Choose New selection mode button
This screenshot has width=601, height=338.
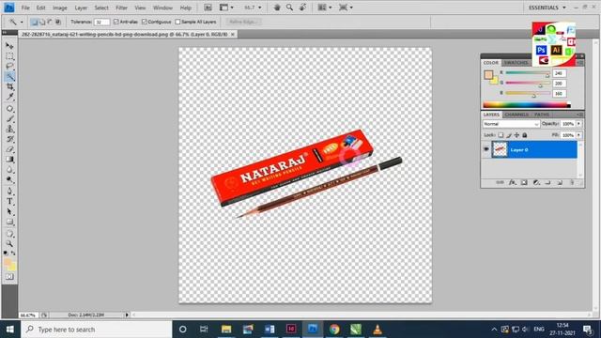(x=34, y=22)
